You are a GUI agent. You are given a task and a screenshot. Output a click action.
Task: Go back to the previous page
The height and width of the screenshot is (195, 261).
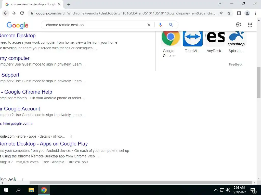(x=6, y=13)
